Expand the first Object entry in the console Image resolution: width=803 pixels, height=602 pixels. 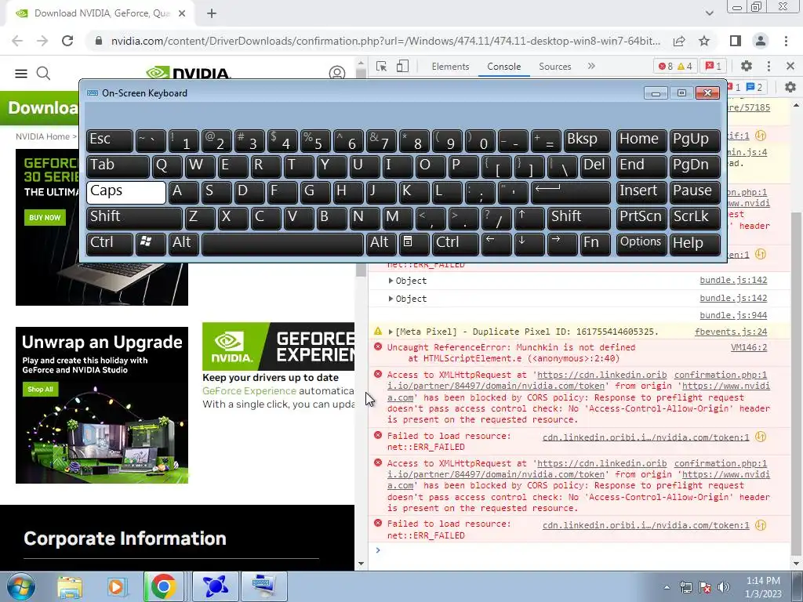pyautogui.click(x=391, y=281)
